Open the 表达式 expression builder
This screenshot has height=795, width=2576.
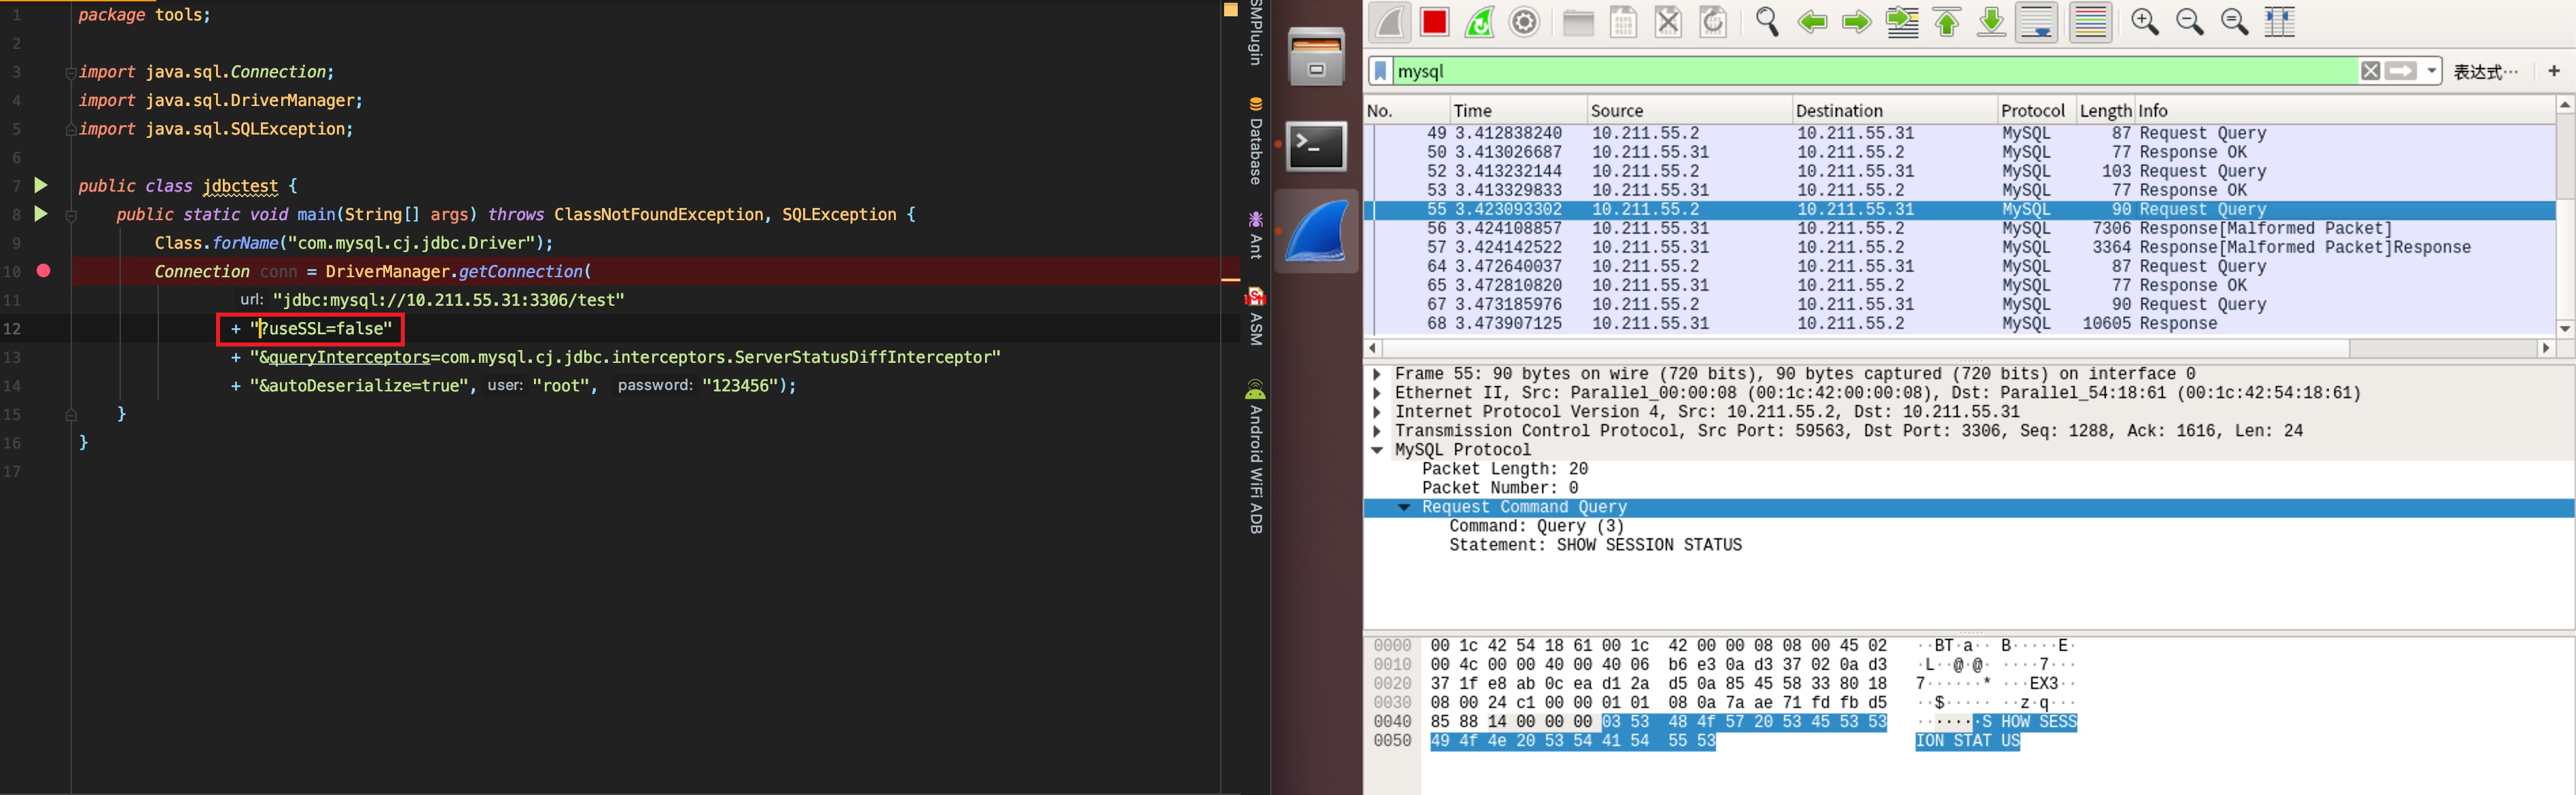(x=2486, y=72)
